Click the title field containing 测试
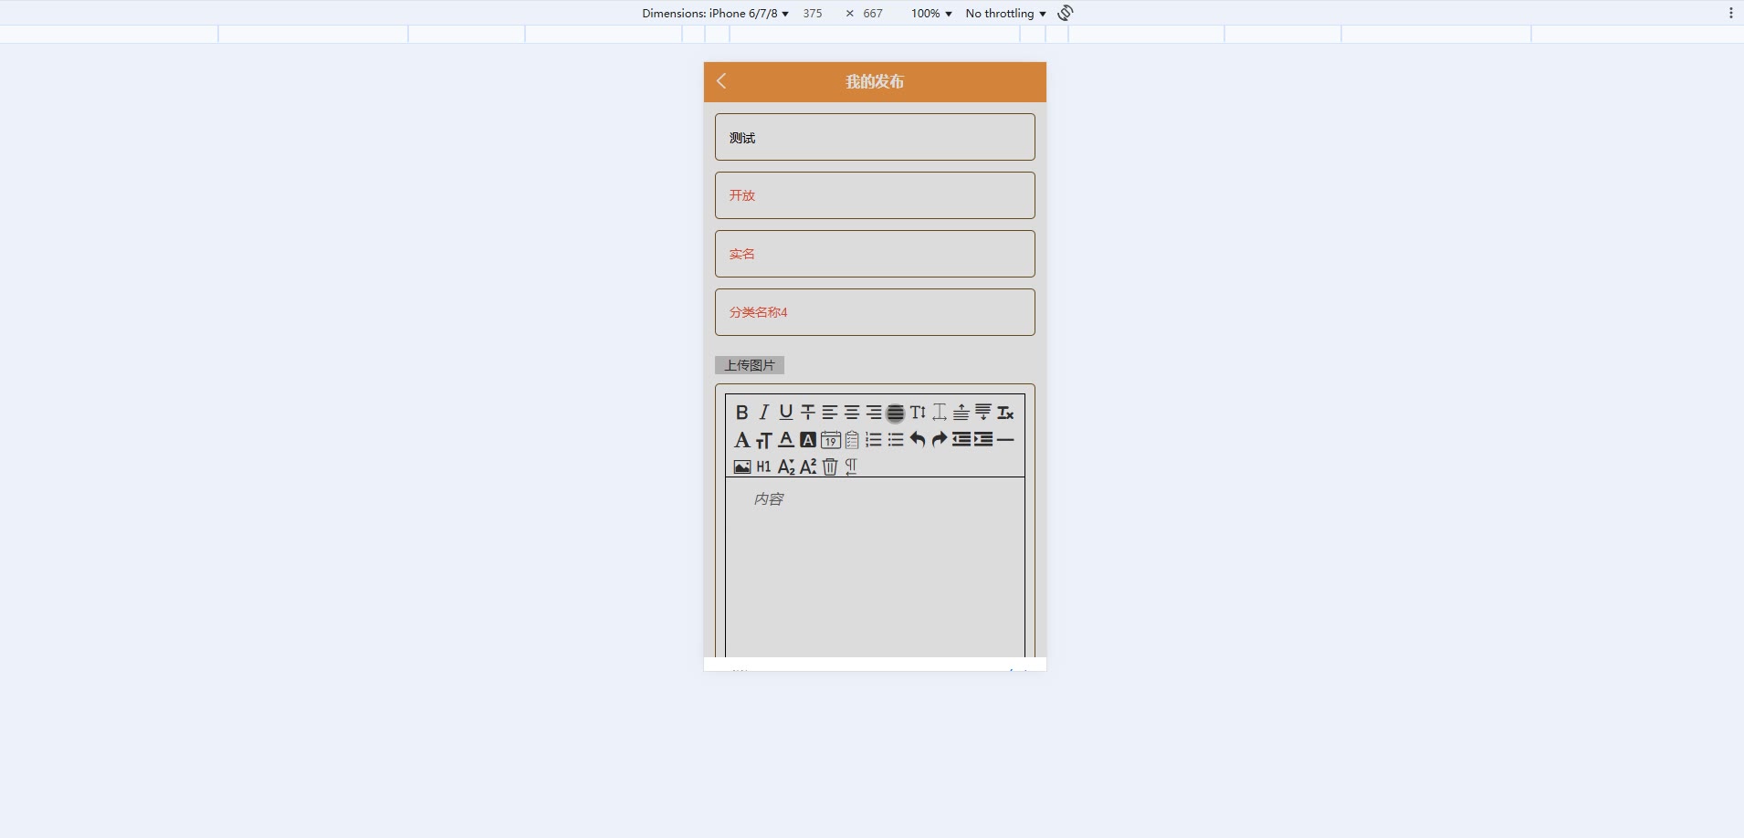Image resolution: width=1744 pixels, height=838 pixels. [x=875, y=137]
